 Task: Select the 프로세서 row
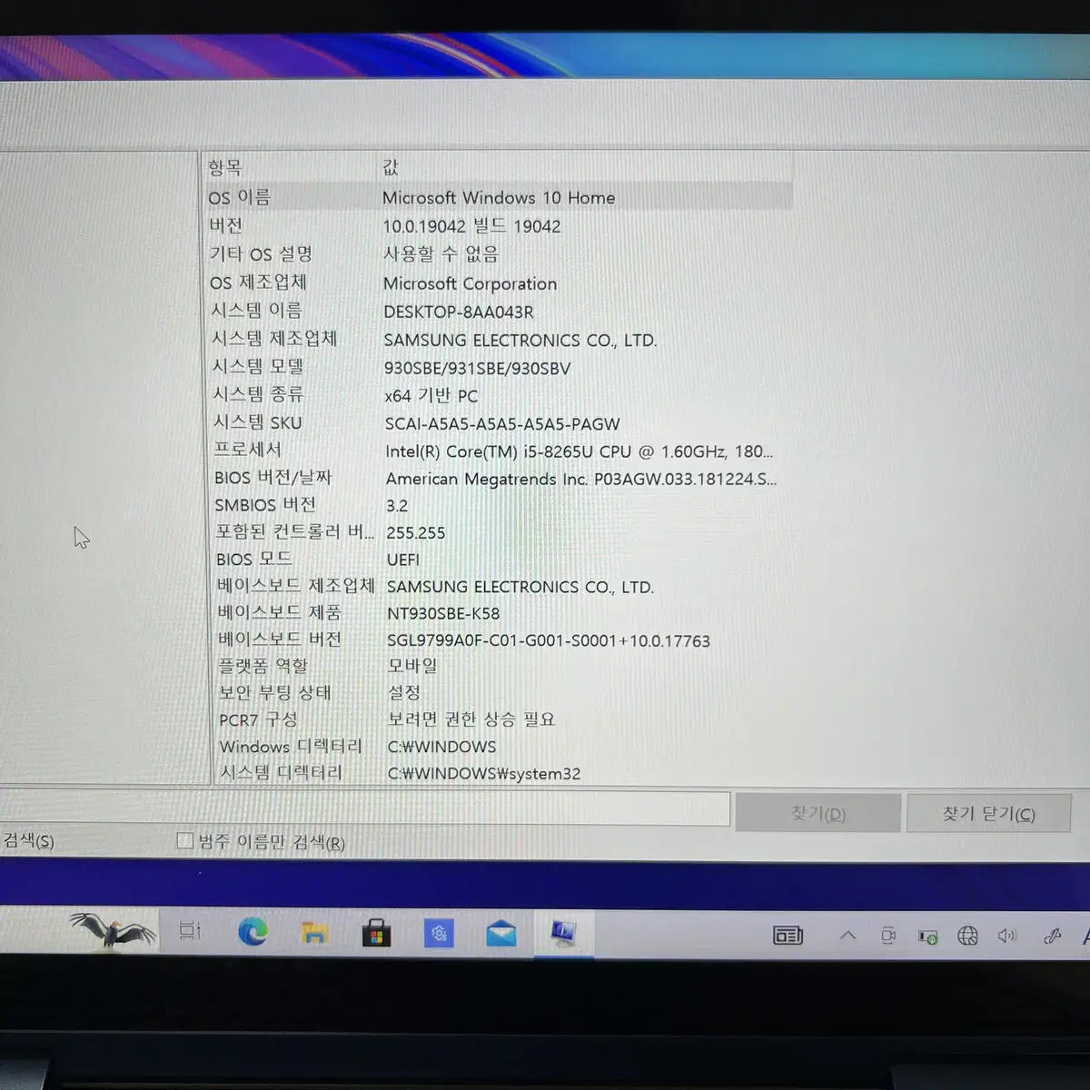[500, 451]
